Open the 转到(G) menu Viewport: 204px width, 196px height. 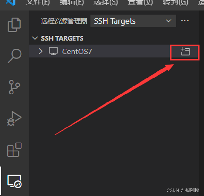click(175, 3)
